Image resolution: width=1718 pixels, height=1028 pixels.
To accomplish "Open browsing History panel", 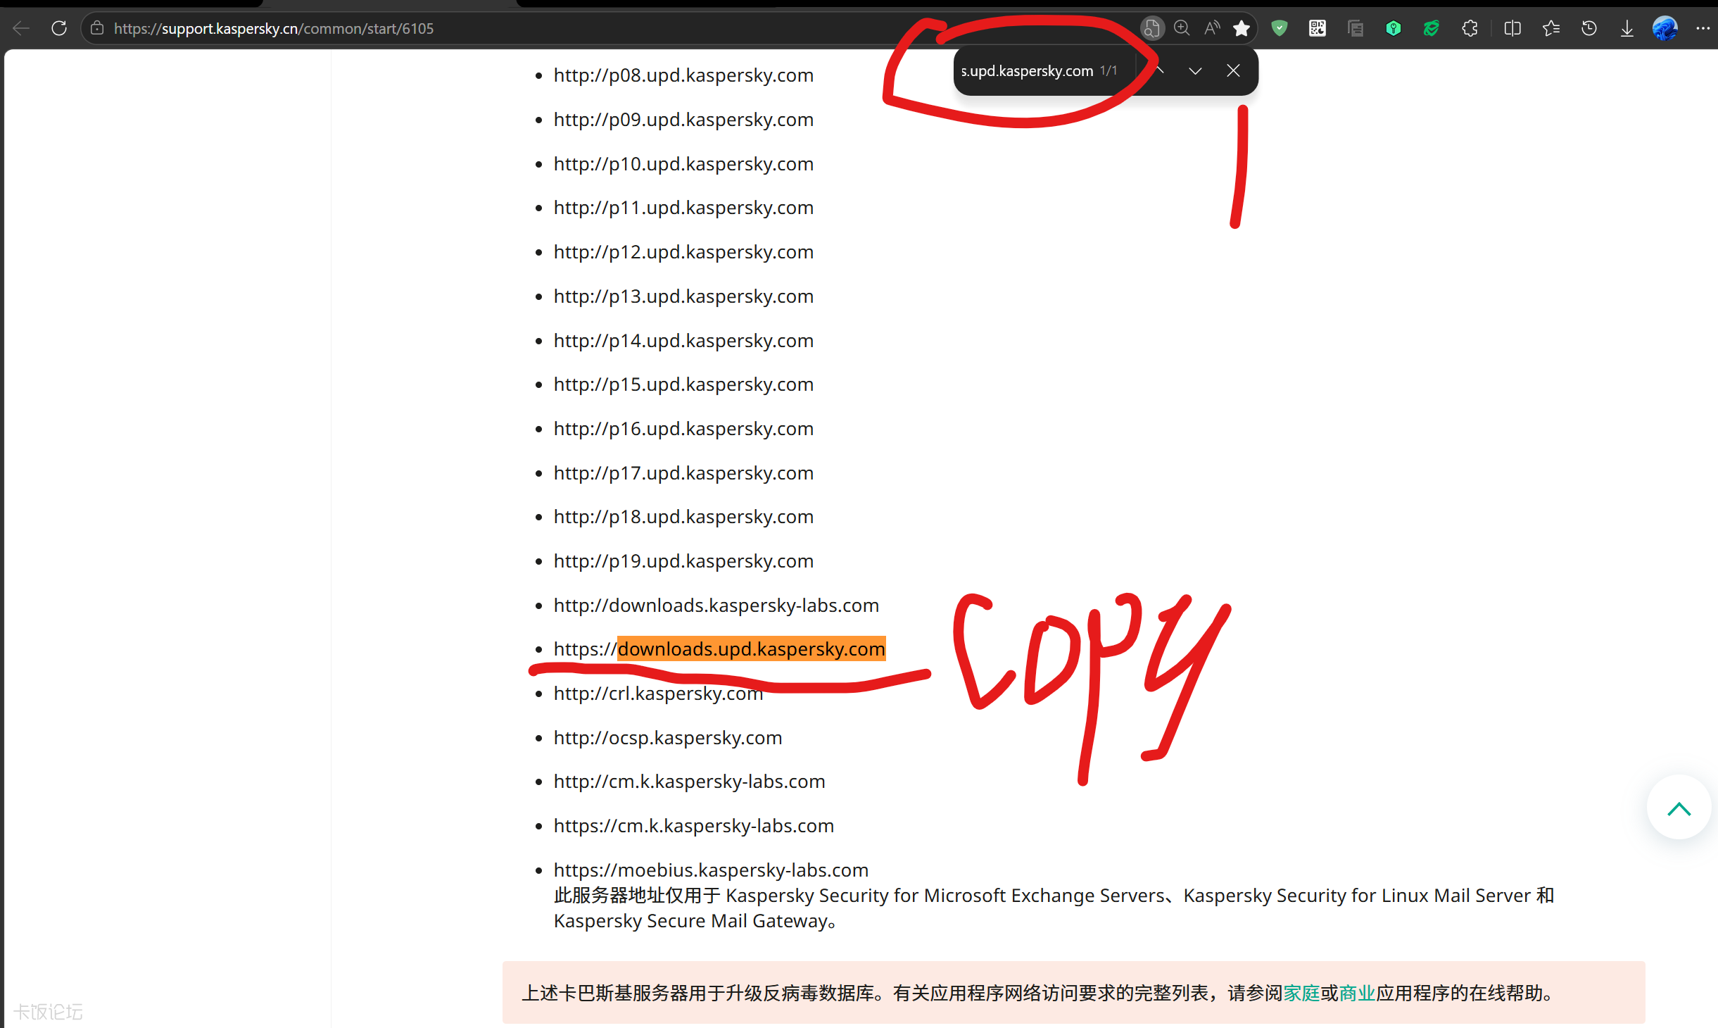I will [x=1589, y=29].
